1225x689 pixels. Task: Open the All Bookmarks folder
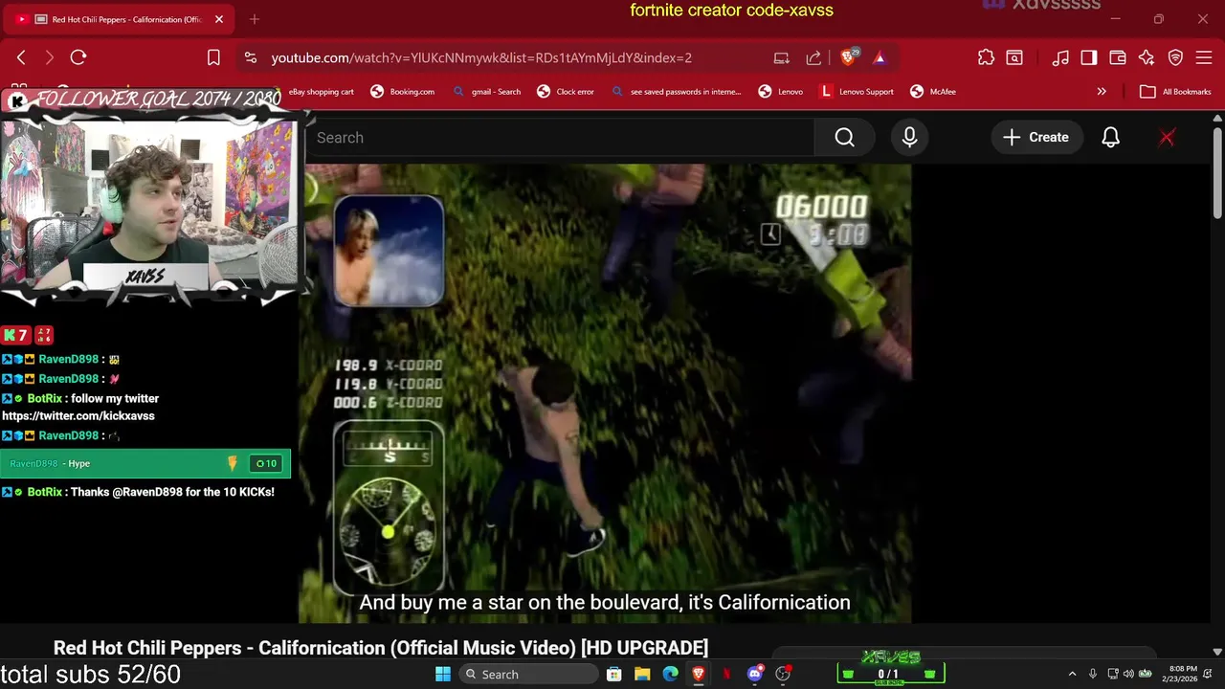[1175, 92]
